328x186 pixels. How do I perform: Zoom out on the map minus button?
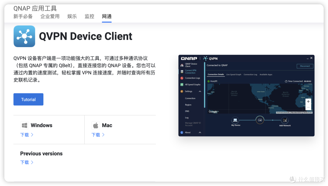click(308, 107)
